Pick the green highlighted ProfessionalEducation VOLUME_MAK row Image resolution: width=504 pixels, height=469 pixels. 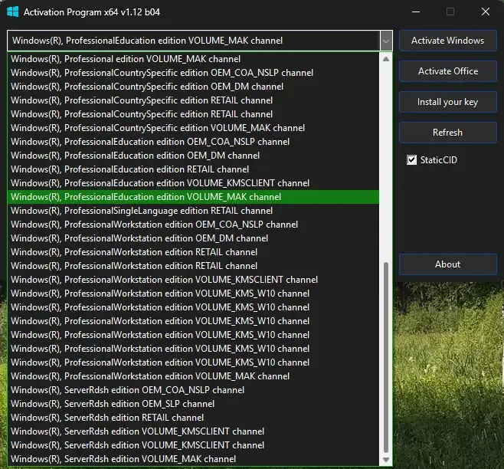(193, 197)
